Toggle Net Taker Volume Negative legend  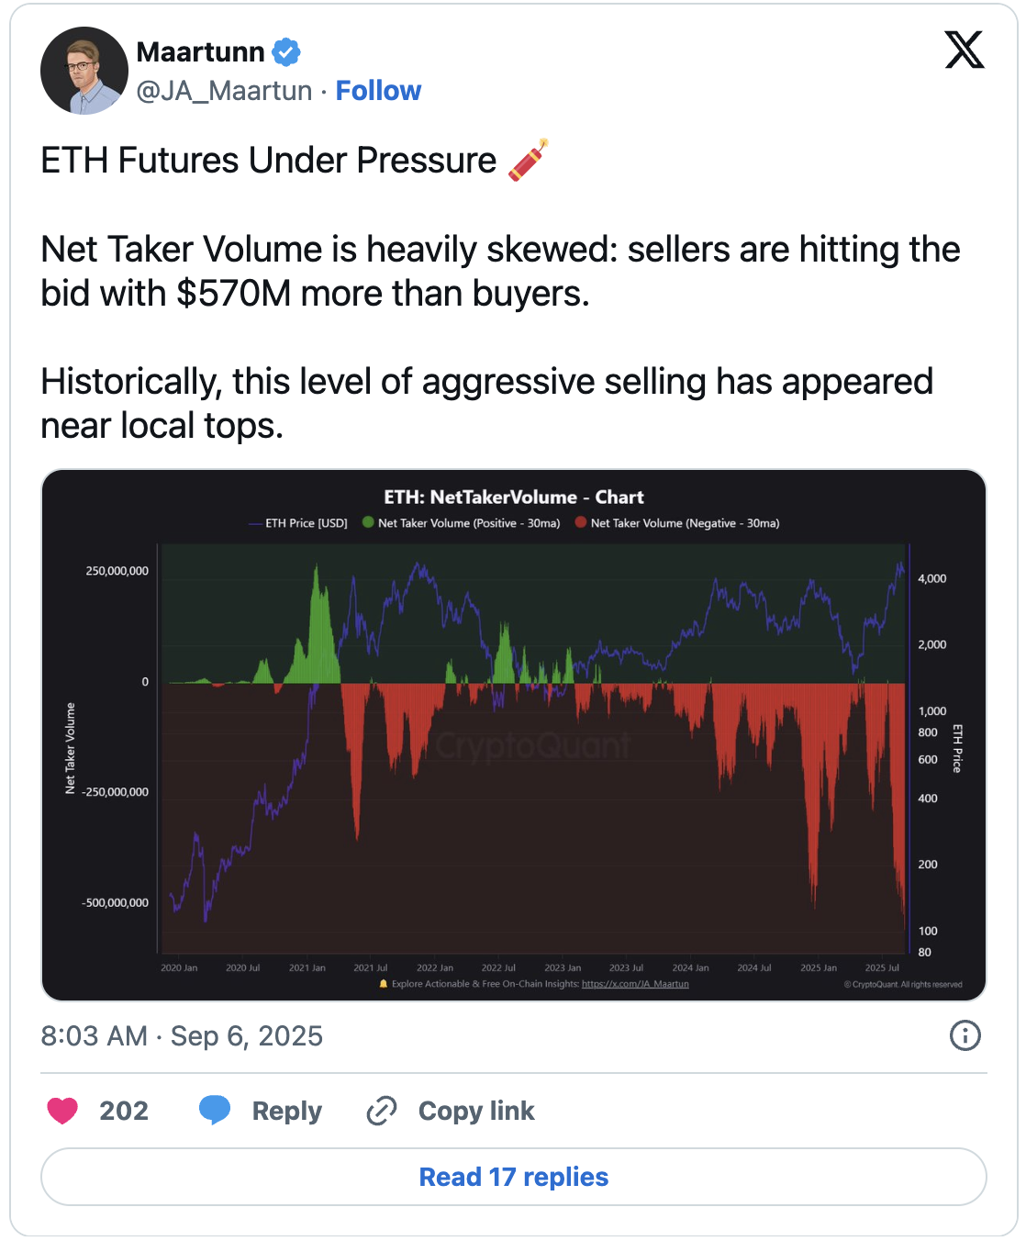click(x=677, y=523)
